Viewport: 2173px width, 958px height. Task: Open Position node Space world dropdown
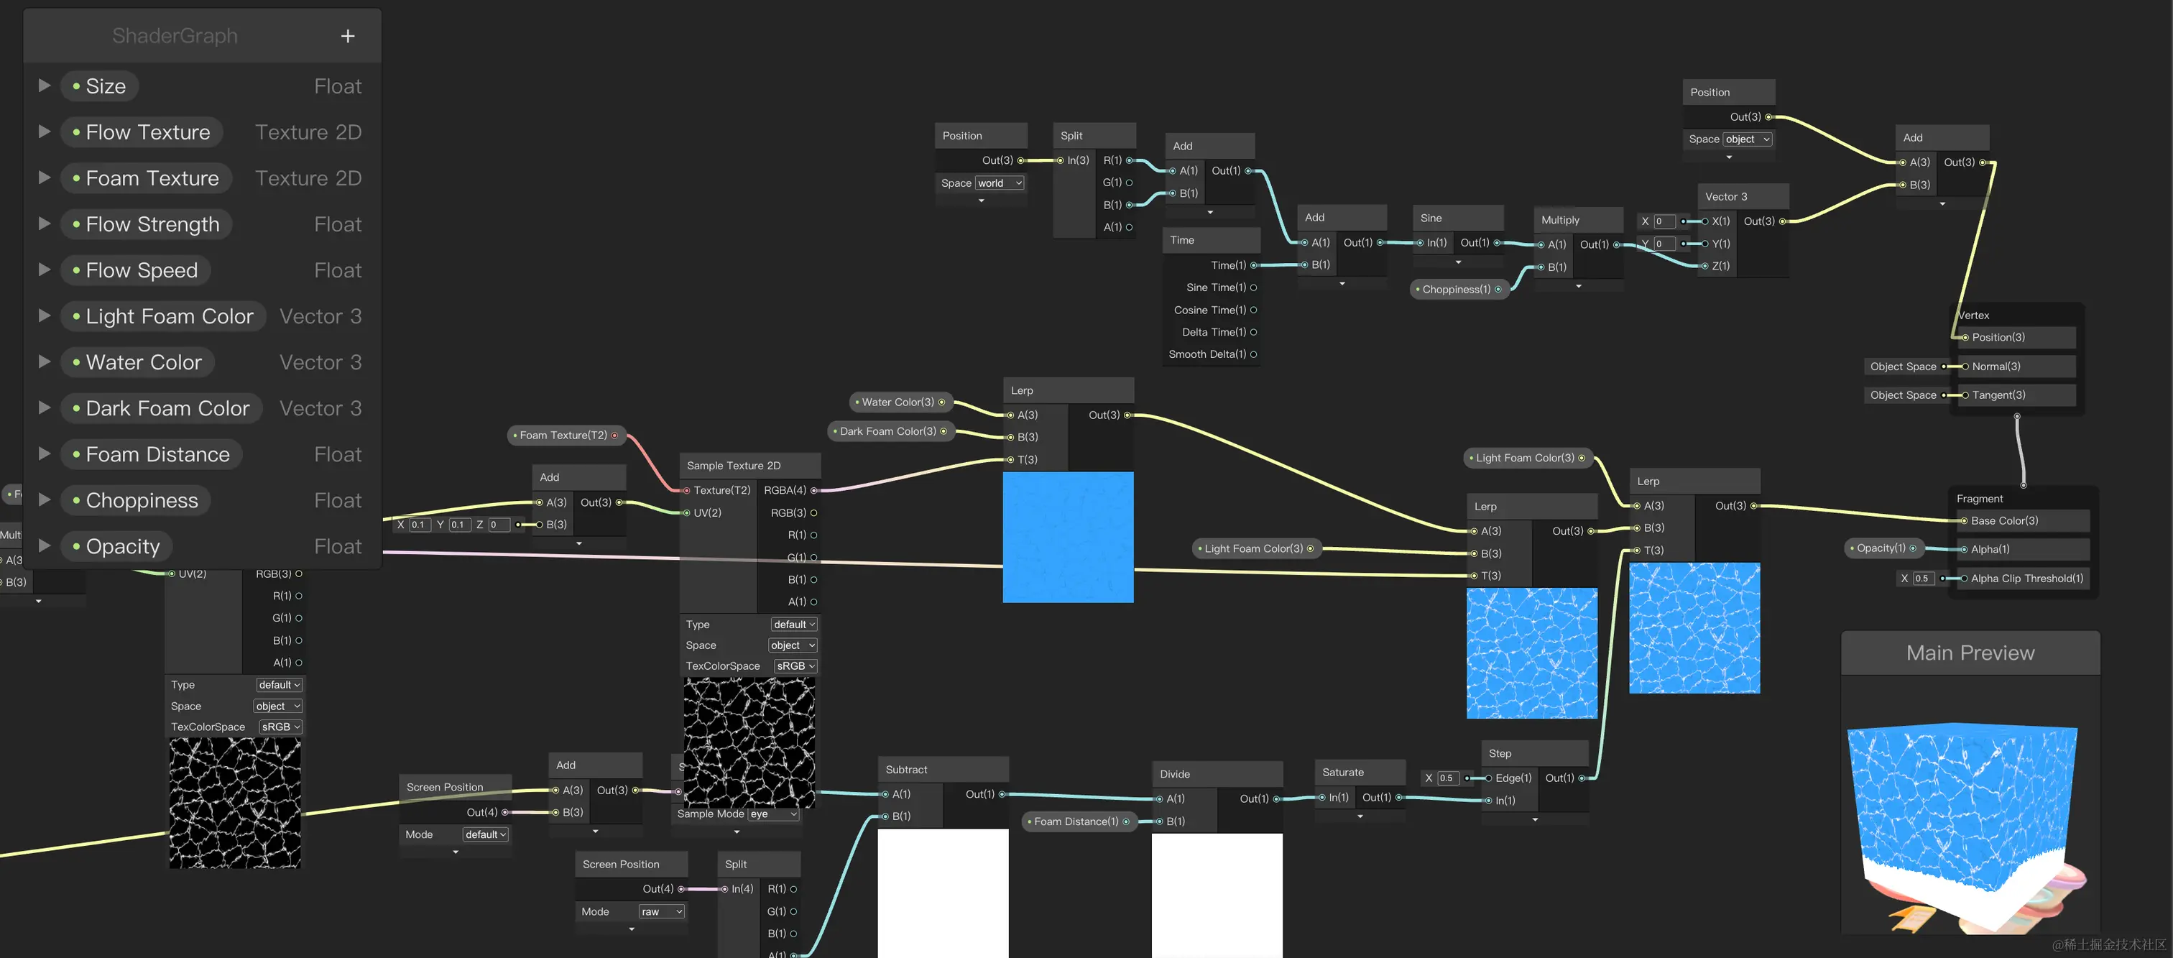coord(1000,183)
